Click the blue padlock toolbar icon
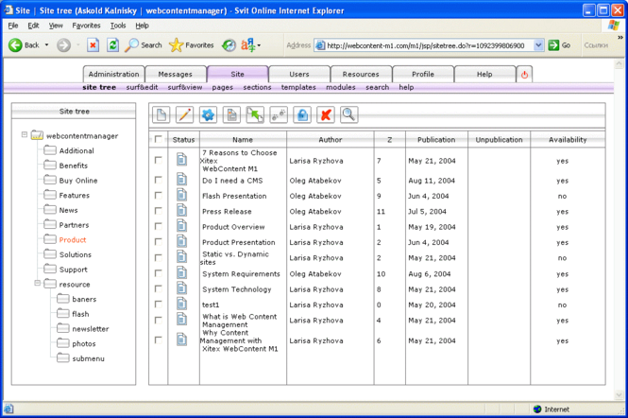This screenshot has width=628, height=418. tap(302, 115)
